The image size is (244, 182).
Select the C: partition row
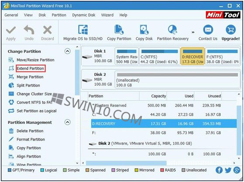coord(164,115)
